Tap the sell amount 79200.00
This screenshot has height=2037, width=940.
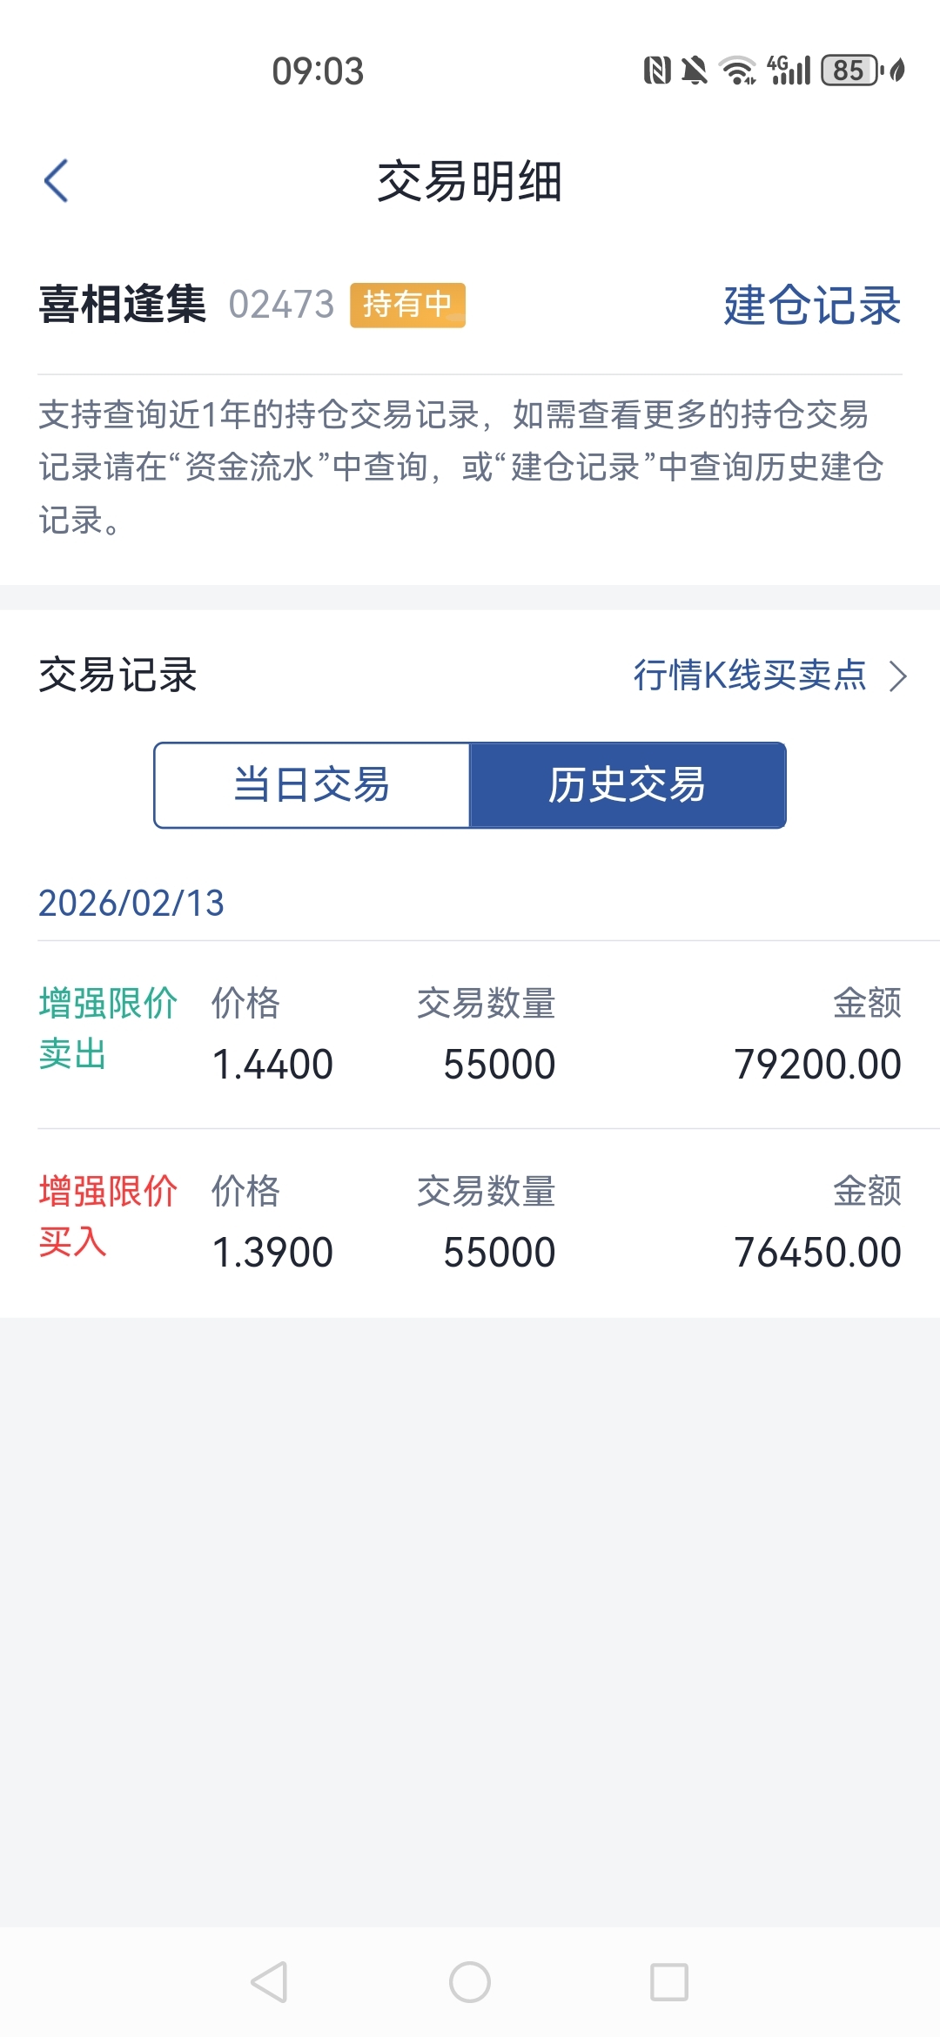pyautogui.click(x=817, y=1065)
